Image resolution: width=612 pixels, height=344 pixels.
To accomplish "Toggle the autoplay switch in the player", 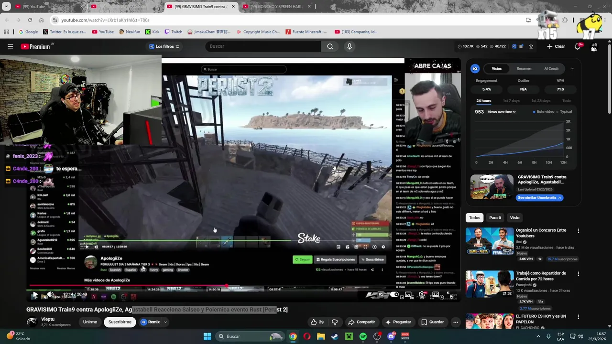I will [394, 295].
